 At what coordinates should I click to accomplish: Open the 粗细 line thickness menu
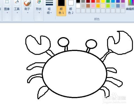pos(49,7)
